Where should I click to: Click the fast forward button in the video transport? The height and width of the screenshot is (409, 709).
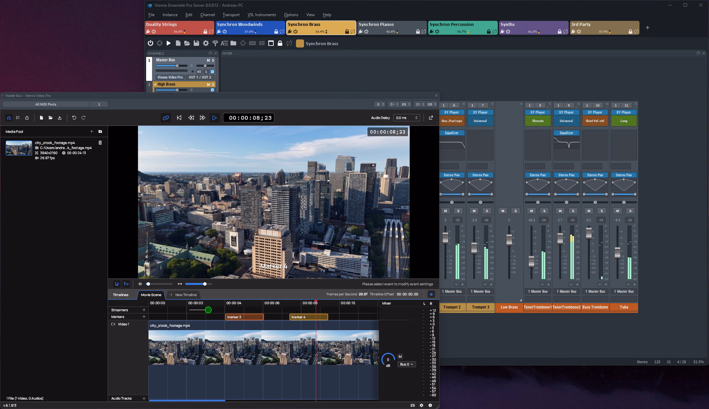coord(202,118)
